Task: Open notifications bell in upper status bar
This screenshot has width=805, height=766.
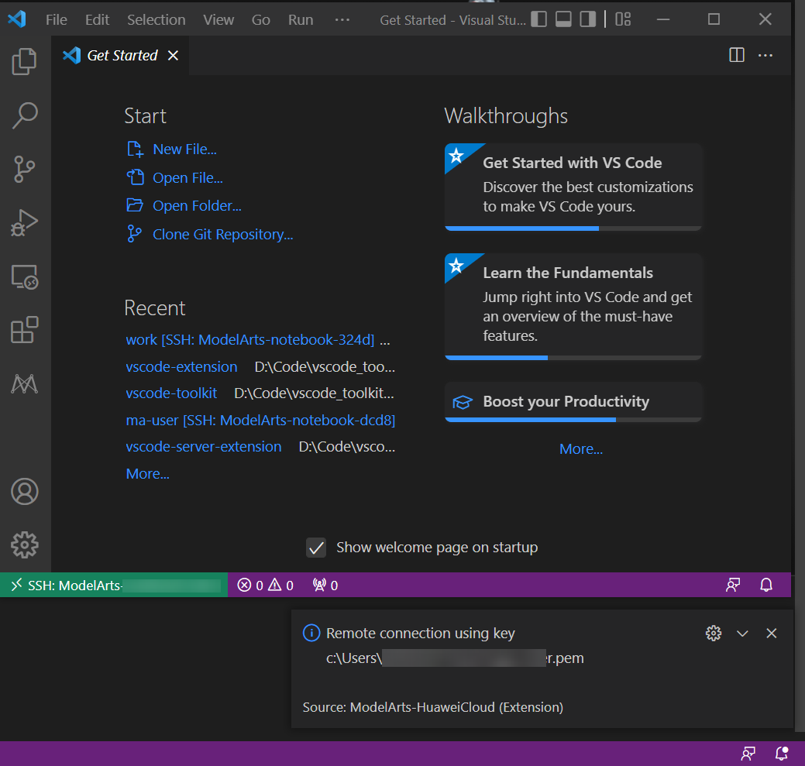Action: [x=766, y=585]
